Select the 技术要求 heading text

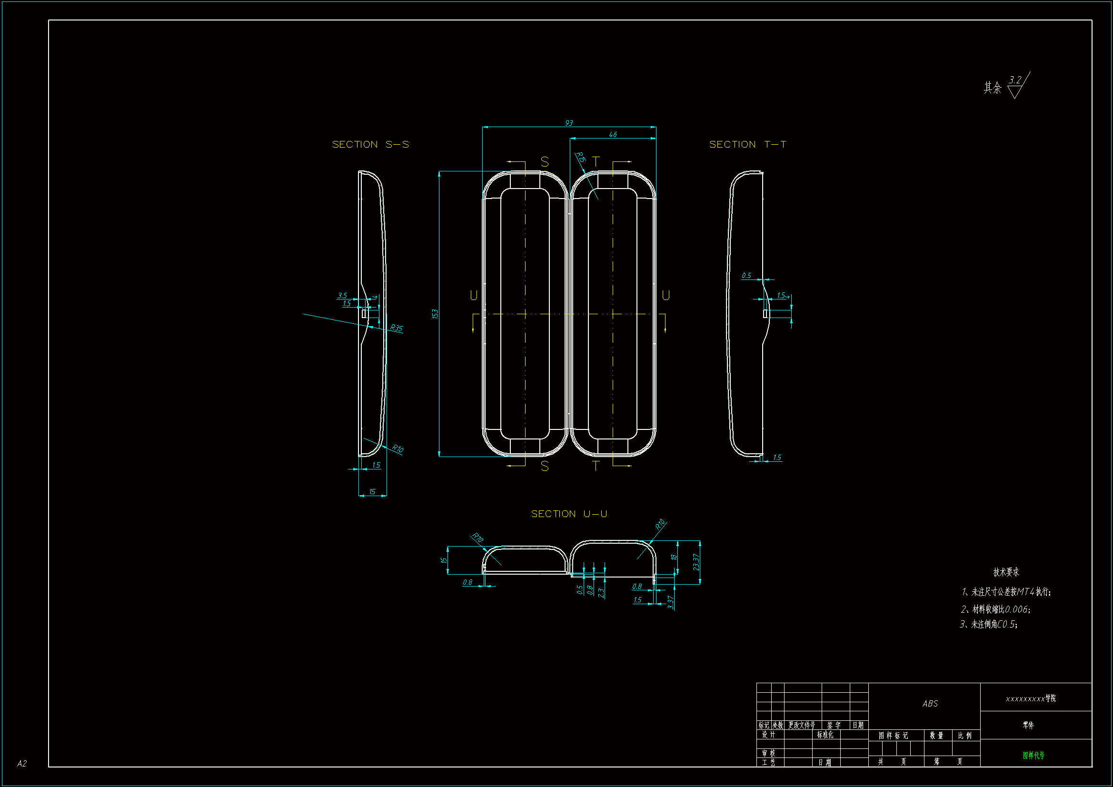pyautogui.click(x=1006, y=572)
